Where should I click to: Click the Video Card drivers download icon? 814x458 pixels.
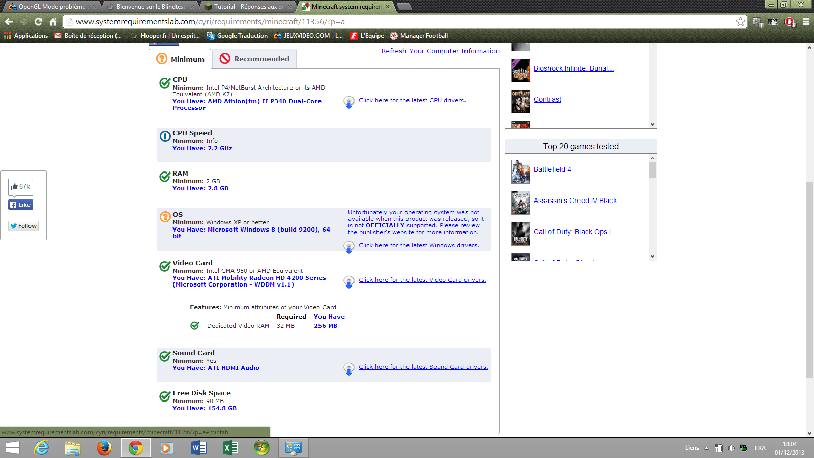tap(349, 282)
